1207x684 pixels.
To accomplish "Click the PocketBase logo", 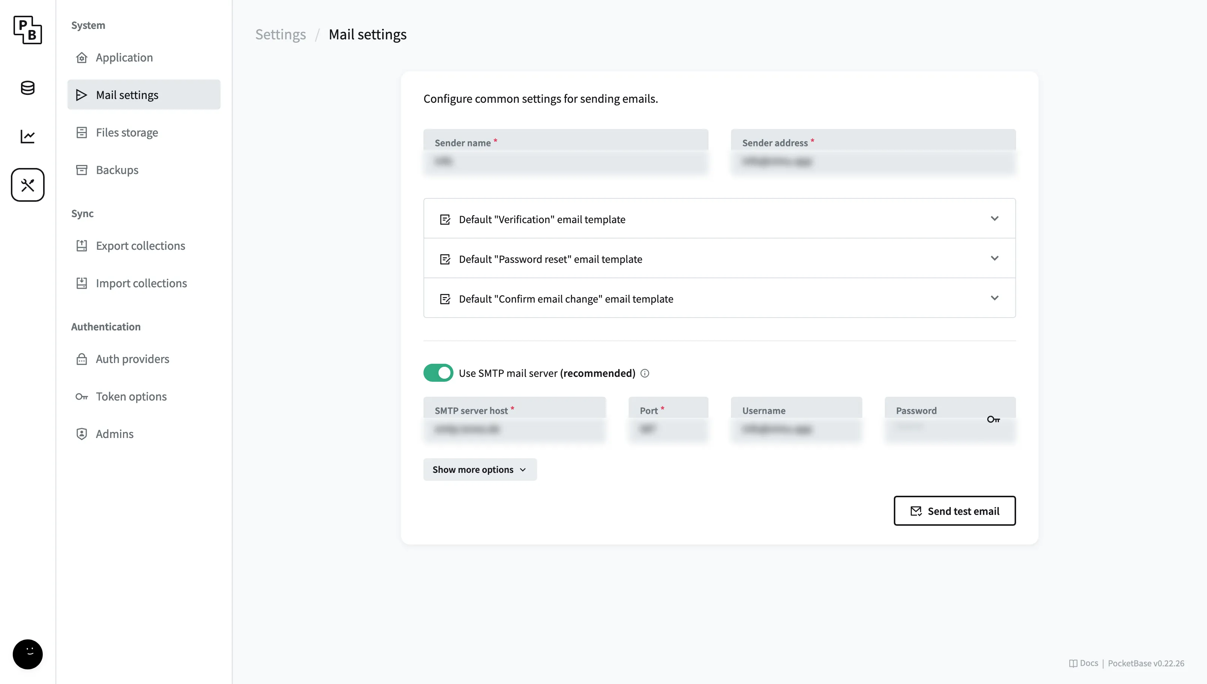I will 27,30.
